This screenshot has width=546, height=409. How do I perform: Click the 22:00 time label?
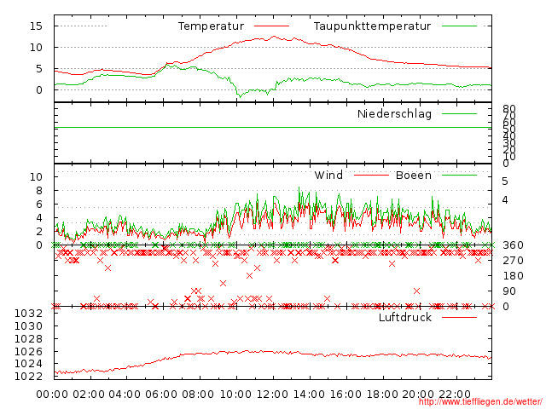[455, 395]
